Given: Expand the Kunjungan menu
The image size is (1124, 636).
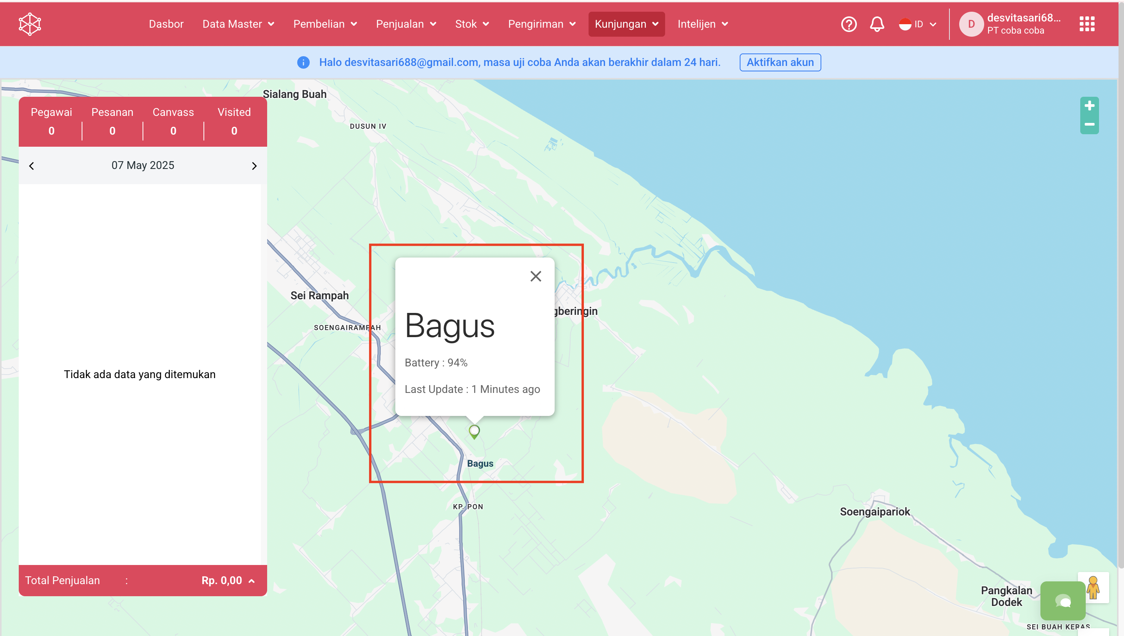Looking at the screenshot, I should coord(626,24).
